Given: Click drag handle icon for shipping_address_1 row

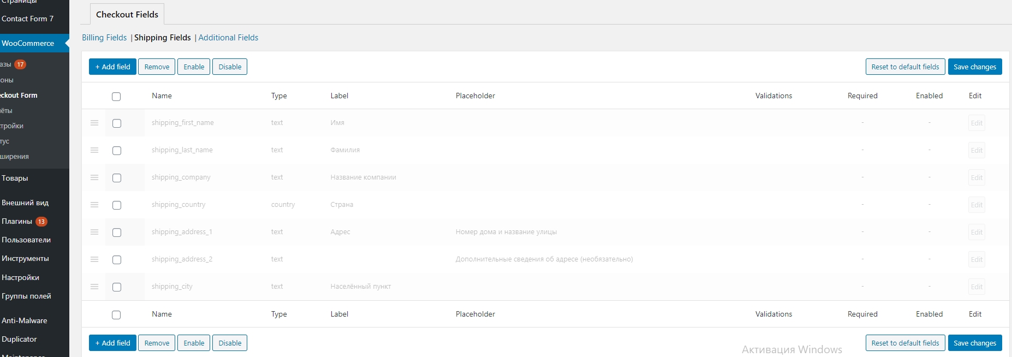Looking at the screenshot, I should click(94, 232).
